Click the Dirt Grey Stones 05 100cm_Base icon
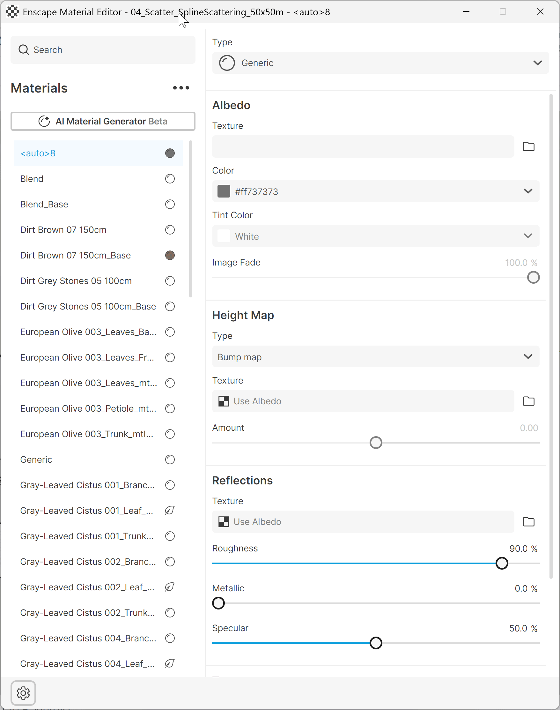560x710 pixels. pos(170,306)
